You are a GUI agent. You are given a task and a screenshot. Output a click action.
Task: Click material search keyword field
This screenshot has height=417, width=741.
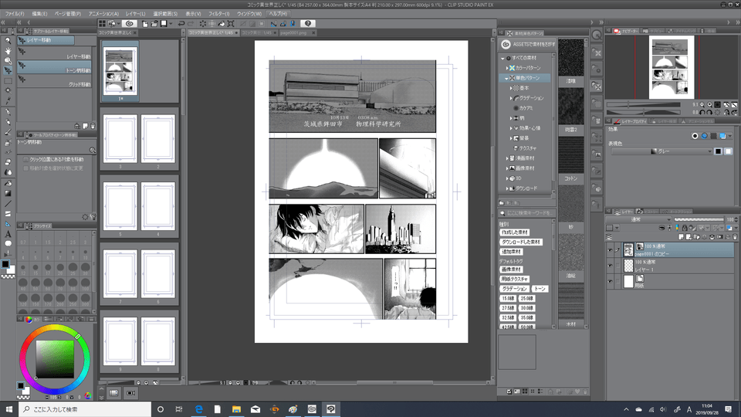[527, 213]
